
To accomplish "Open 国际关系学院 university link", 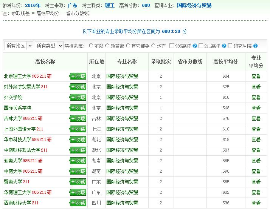I will pos(17,108).
